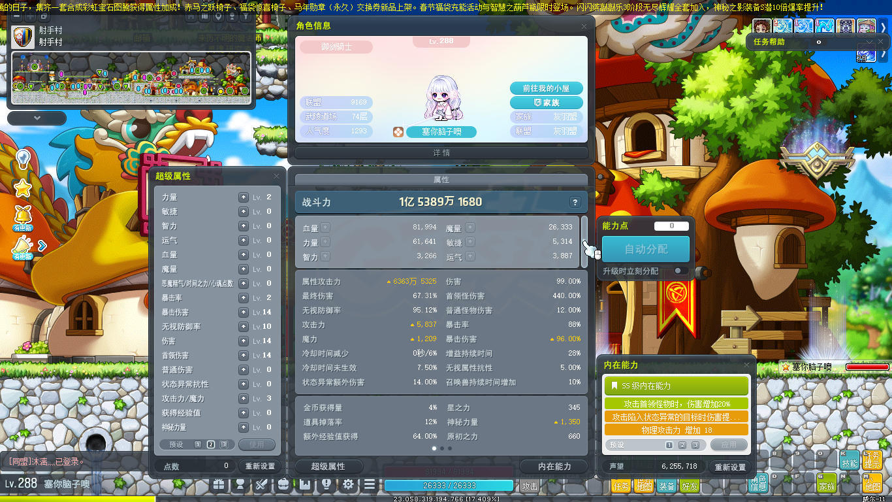Click the gift box cash shop icon

[x=219, y=485]
